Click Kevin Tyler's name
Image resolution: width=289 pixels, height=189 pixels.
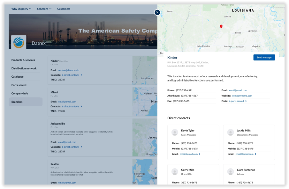pyautogui.click(x=188, y=130)
